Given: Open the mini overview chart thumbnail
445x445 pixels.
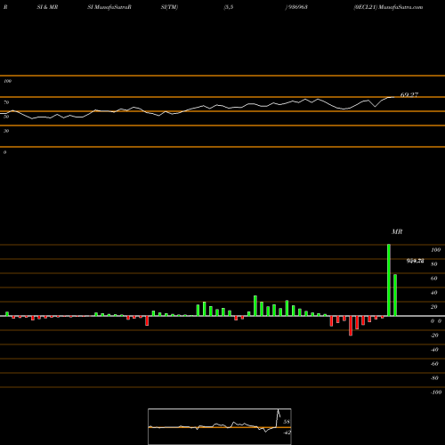Looking at the screenshot, I should click(220, 426).
